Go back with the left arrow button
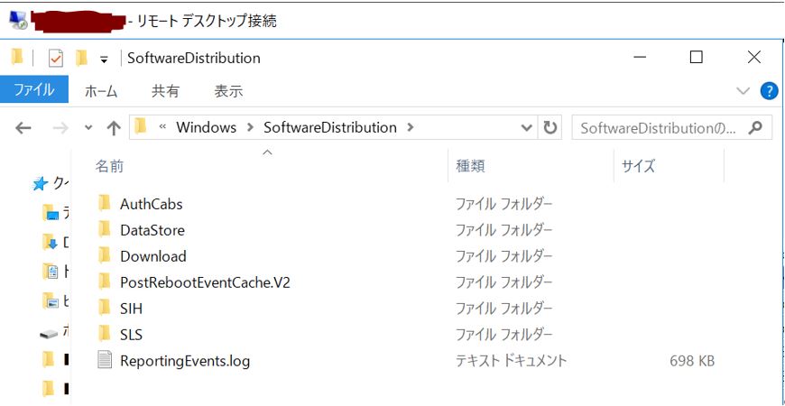 point(23,128)
